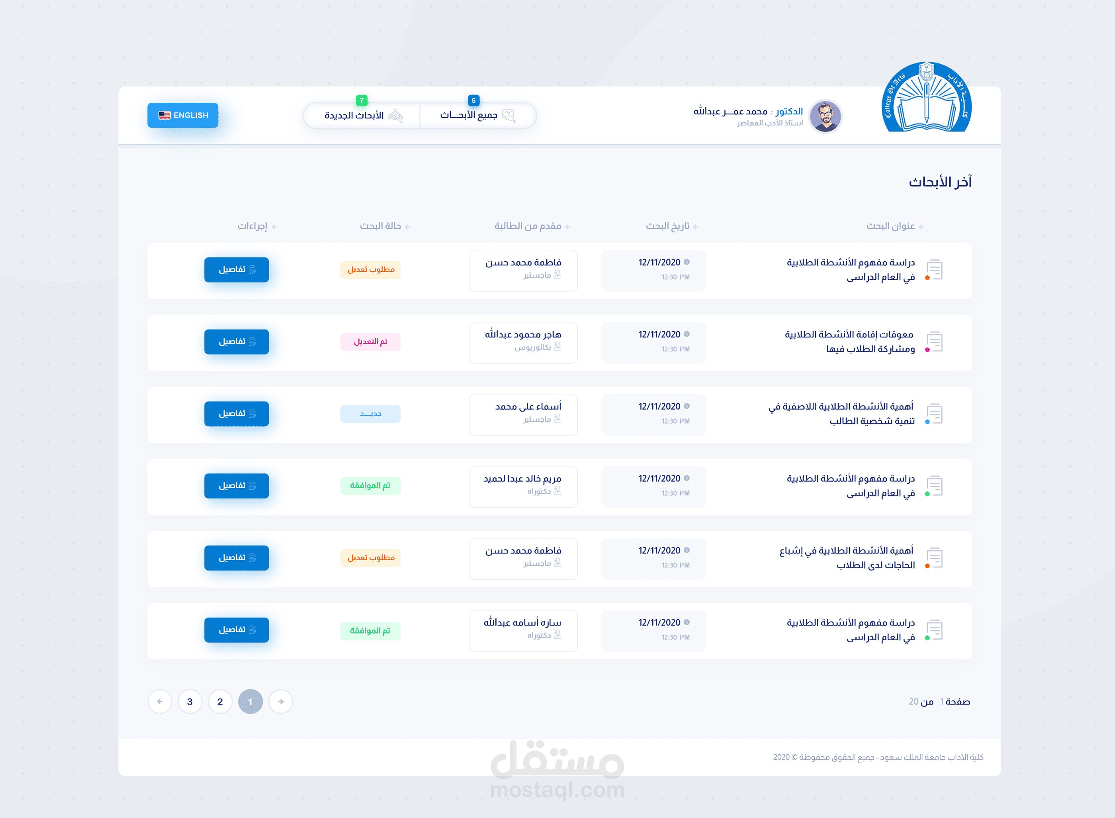
Task: Open the جميع الأبحاث tab
Action: tap(477, 116)
